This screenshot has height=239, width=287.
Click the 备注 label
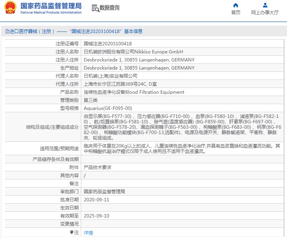click(74, 184)
